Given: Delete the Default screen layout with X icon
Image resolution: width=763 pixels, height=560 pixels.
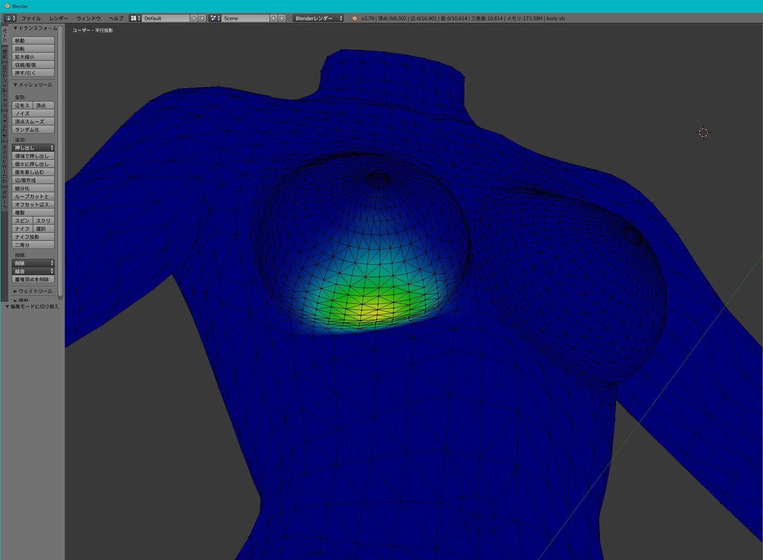Looking at the screenshot, I should point(202,18).
